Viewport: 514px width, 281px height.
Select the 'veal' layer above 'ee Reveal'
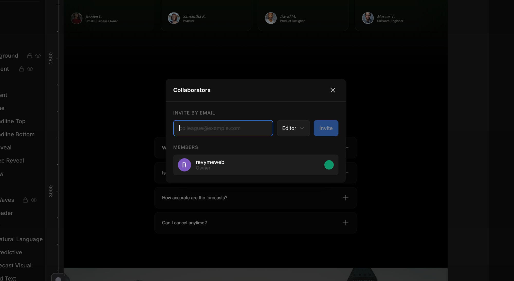(6, 147)
